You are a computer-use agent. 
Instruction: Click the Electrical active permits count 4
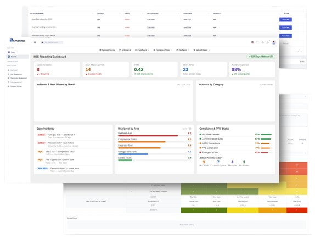pos(233,162)
